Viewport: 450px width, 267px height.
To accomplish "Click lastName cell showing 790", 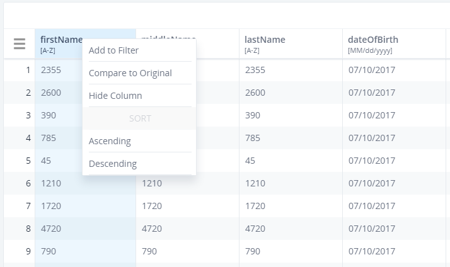I will tap(252, 251).
